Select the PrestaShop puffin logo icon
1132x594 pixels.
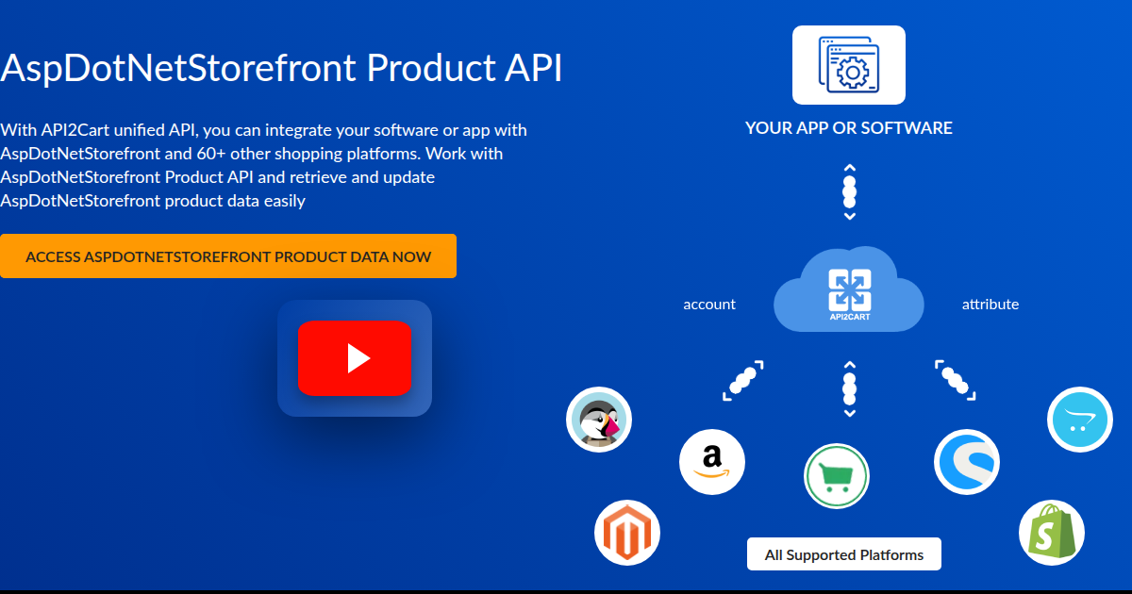click(x=599, y=420)
